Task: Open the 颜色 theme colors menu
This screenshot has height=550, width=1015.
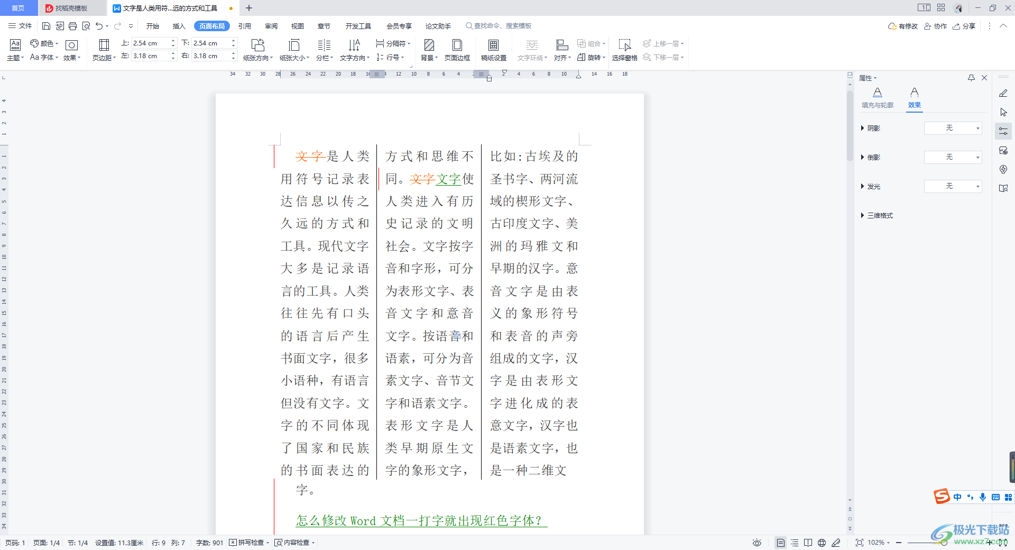Action: [x=44, y=43]
